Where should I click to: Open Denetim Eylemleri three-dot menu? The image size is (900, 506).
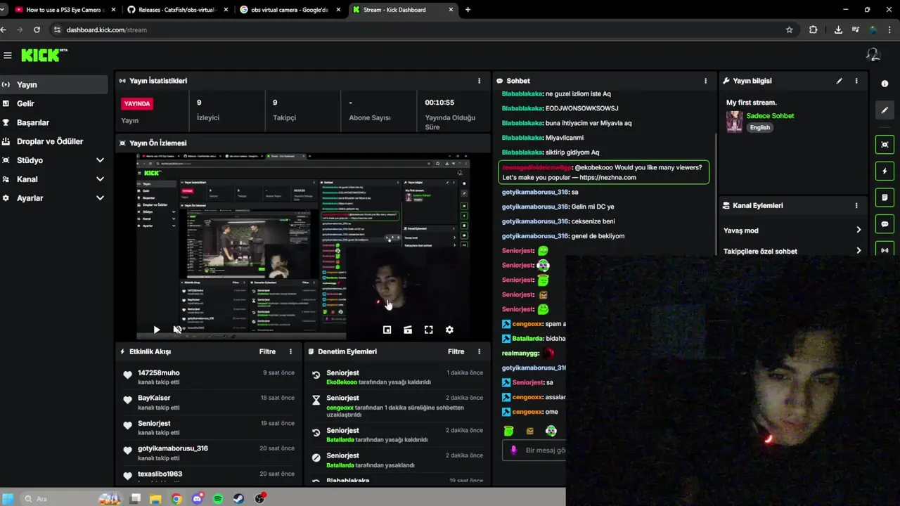point(480,351)
